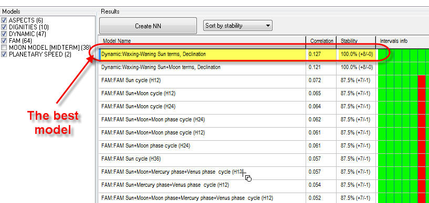Screen dimensions: 429x203
Task: Click correlation value 0.064
Action: pos(315,107)
